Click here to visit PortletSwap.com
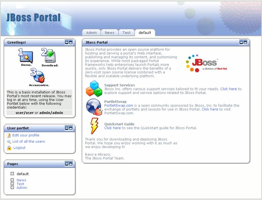Image resolution: width=262 pixels, height=200 pixels. 210,109
